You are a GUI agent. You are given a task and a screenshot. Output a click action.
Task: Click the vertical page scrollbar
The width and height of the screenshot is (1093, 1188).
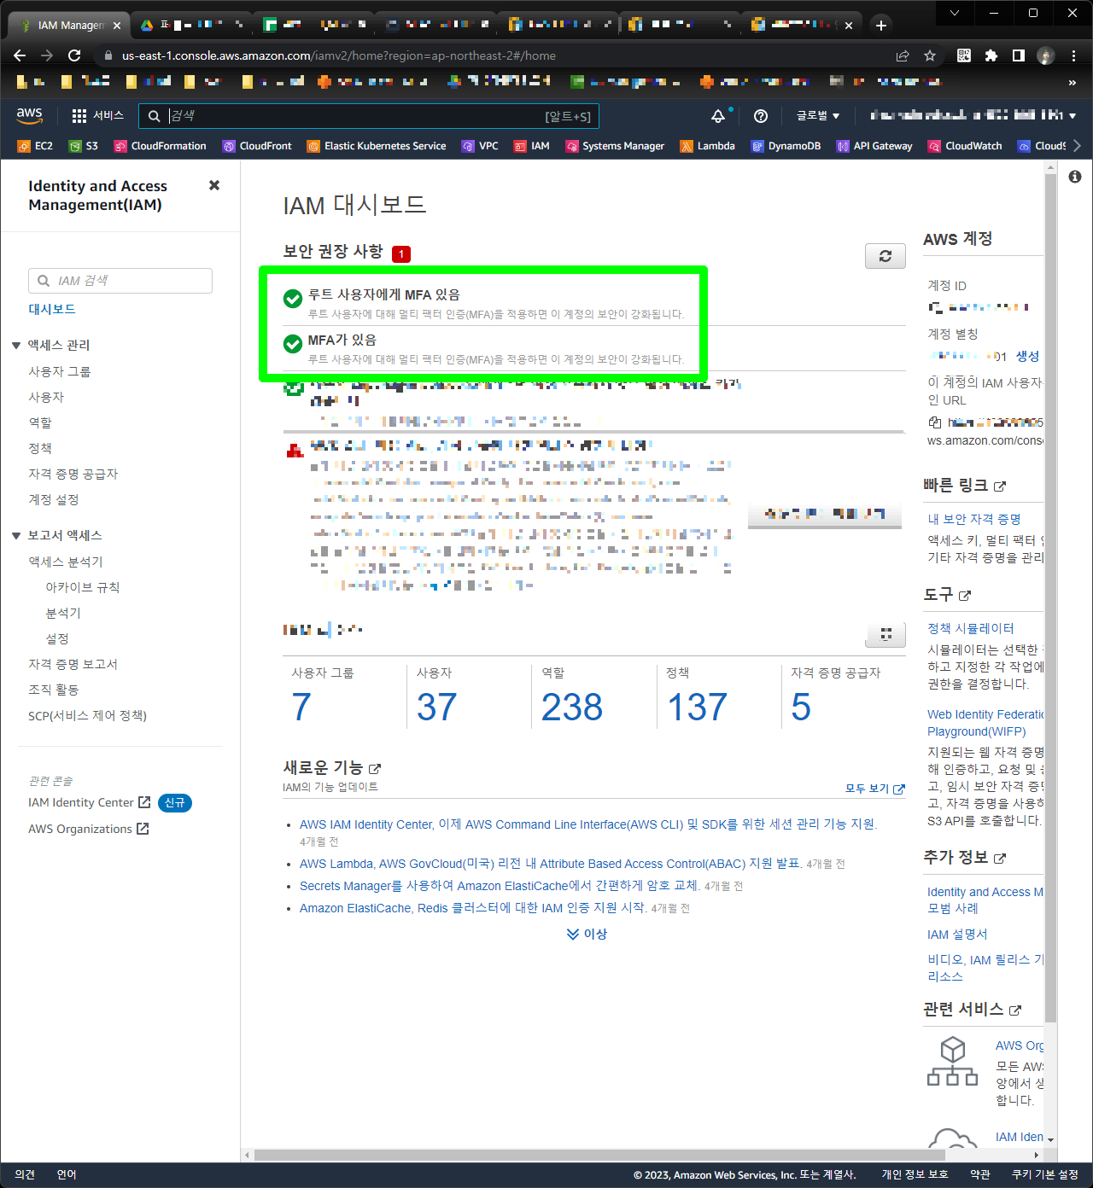[x=1050, y=597]
